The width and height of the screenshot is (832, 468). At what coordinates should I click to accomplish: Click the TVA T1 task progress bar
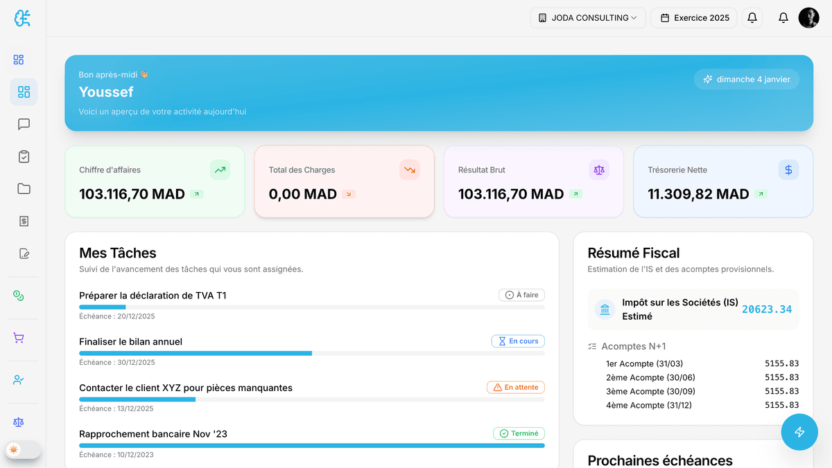coord(312,307)
